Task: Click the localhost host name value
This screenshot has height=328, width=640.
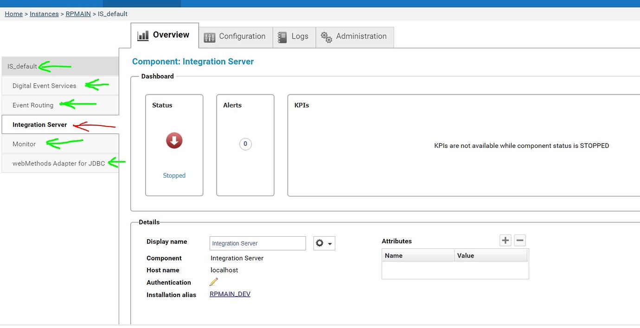Action: (224, 270)
